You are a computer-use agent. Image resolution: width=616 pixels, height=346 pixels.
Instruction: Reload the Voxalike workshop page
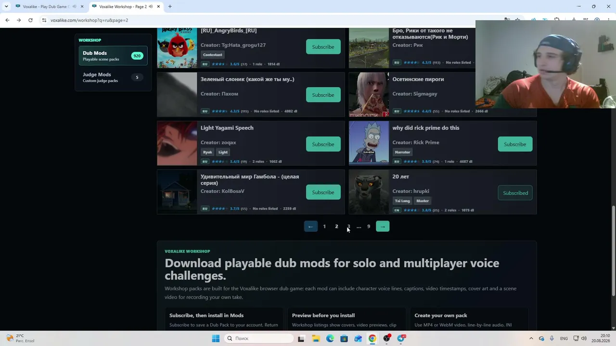pos(30,20)
